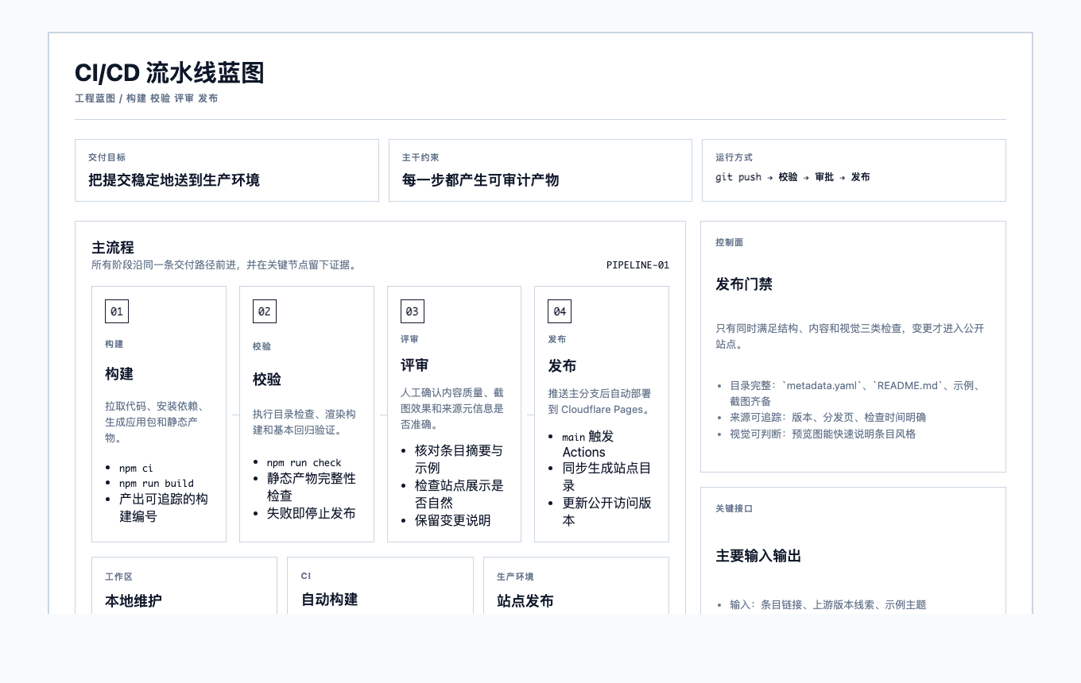Viewport: 1081px width, 683px height.
Task: Open the 发布门禁 panel heading
Action: coord(744,284)
